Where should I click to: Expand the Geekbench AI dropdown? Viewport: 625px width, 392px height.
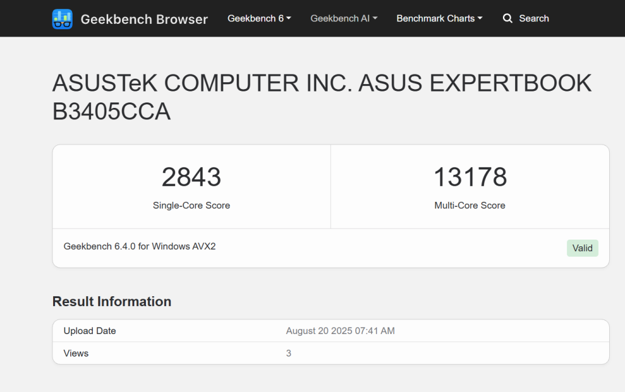(343, 18)
